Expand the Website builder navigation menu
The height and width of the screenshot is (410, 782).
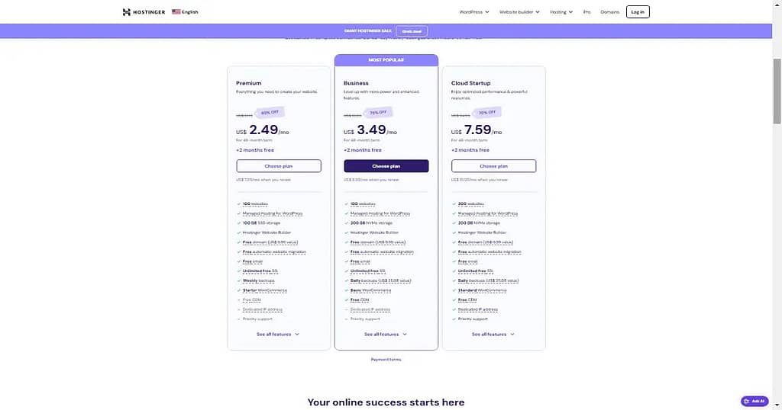(519, 12)
